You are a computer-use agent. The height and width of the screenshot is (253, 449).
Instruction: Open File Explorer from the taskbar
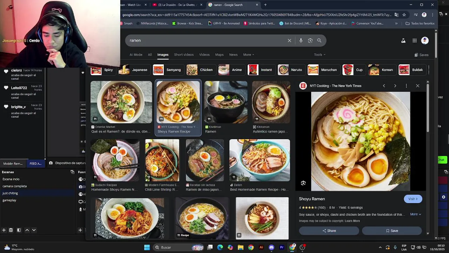tap(240, 247)
